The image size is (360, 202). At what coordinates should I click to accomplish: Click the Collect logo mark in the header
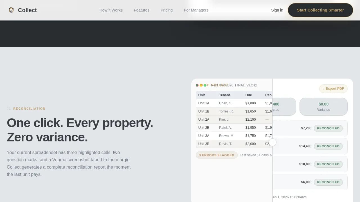pos(11,10)
